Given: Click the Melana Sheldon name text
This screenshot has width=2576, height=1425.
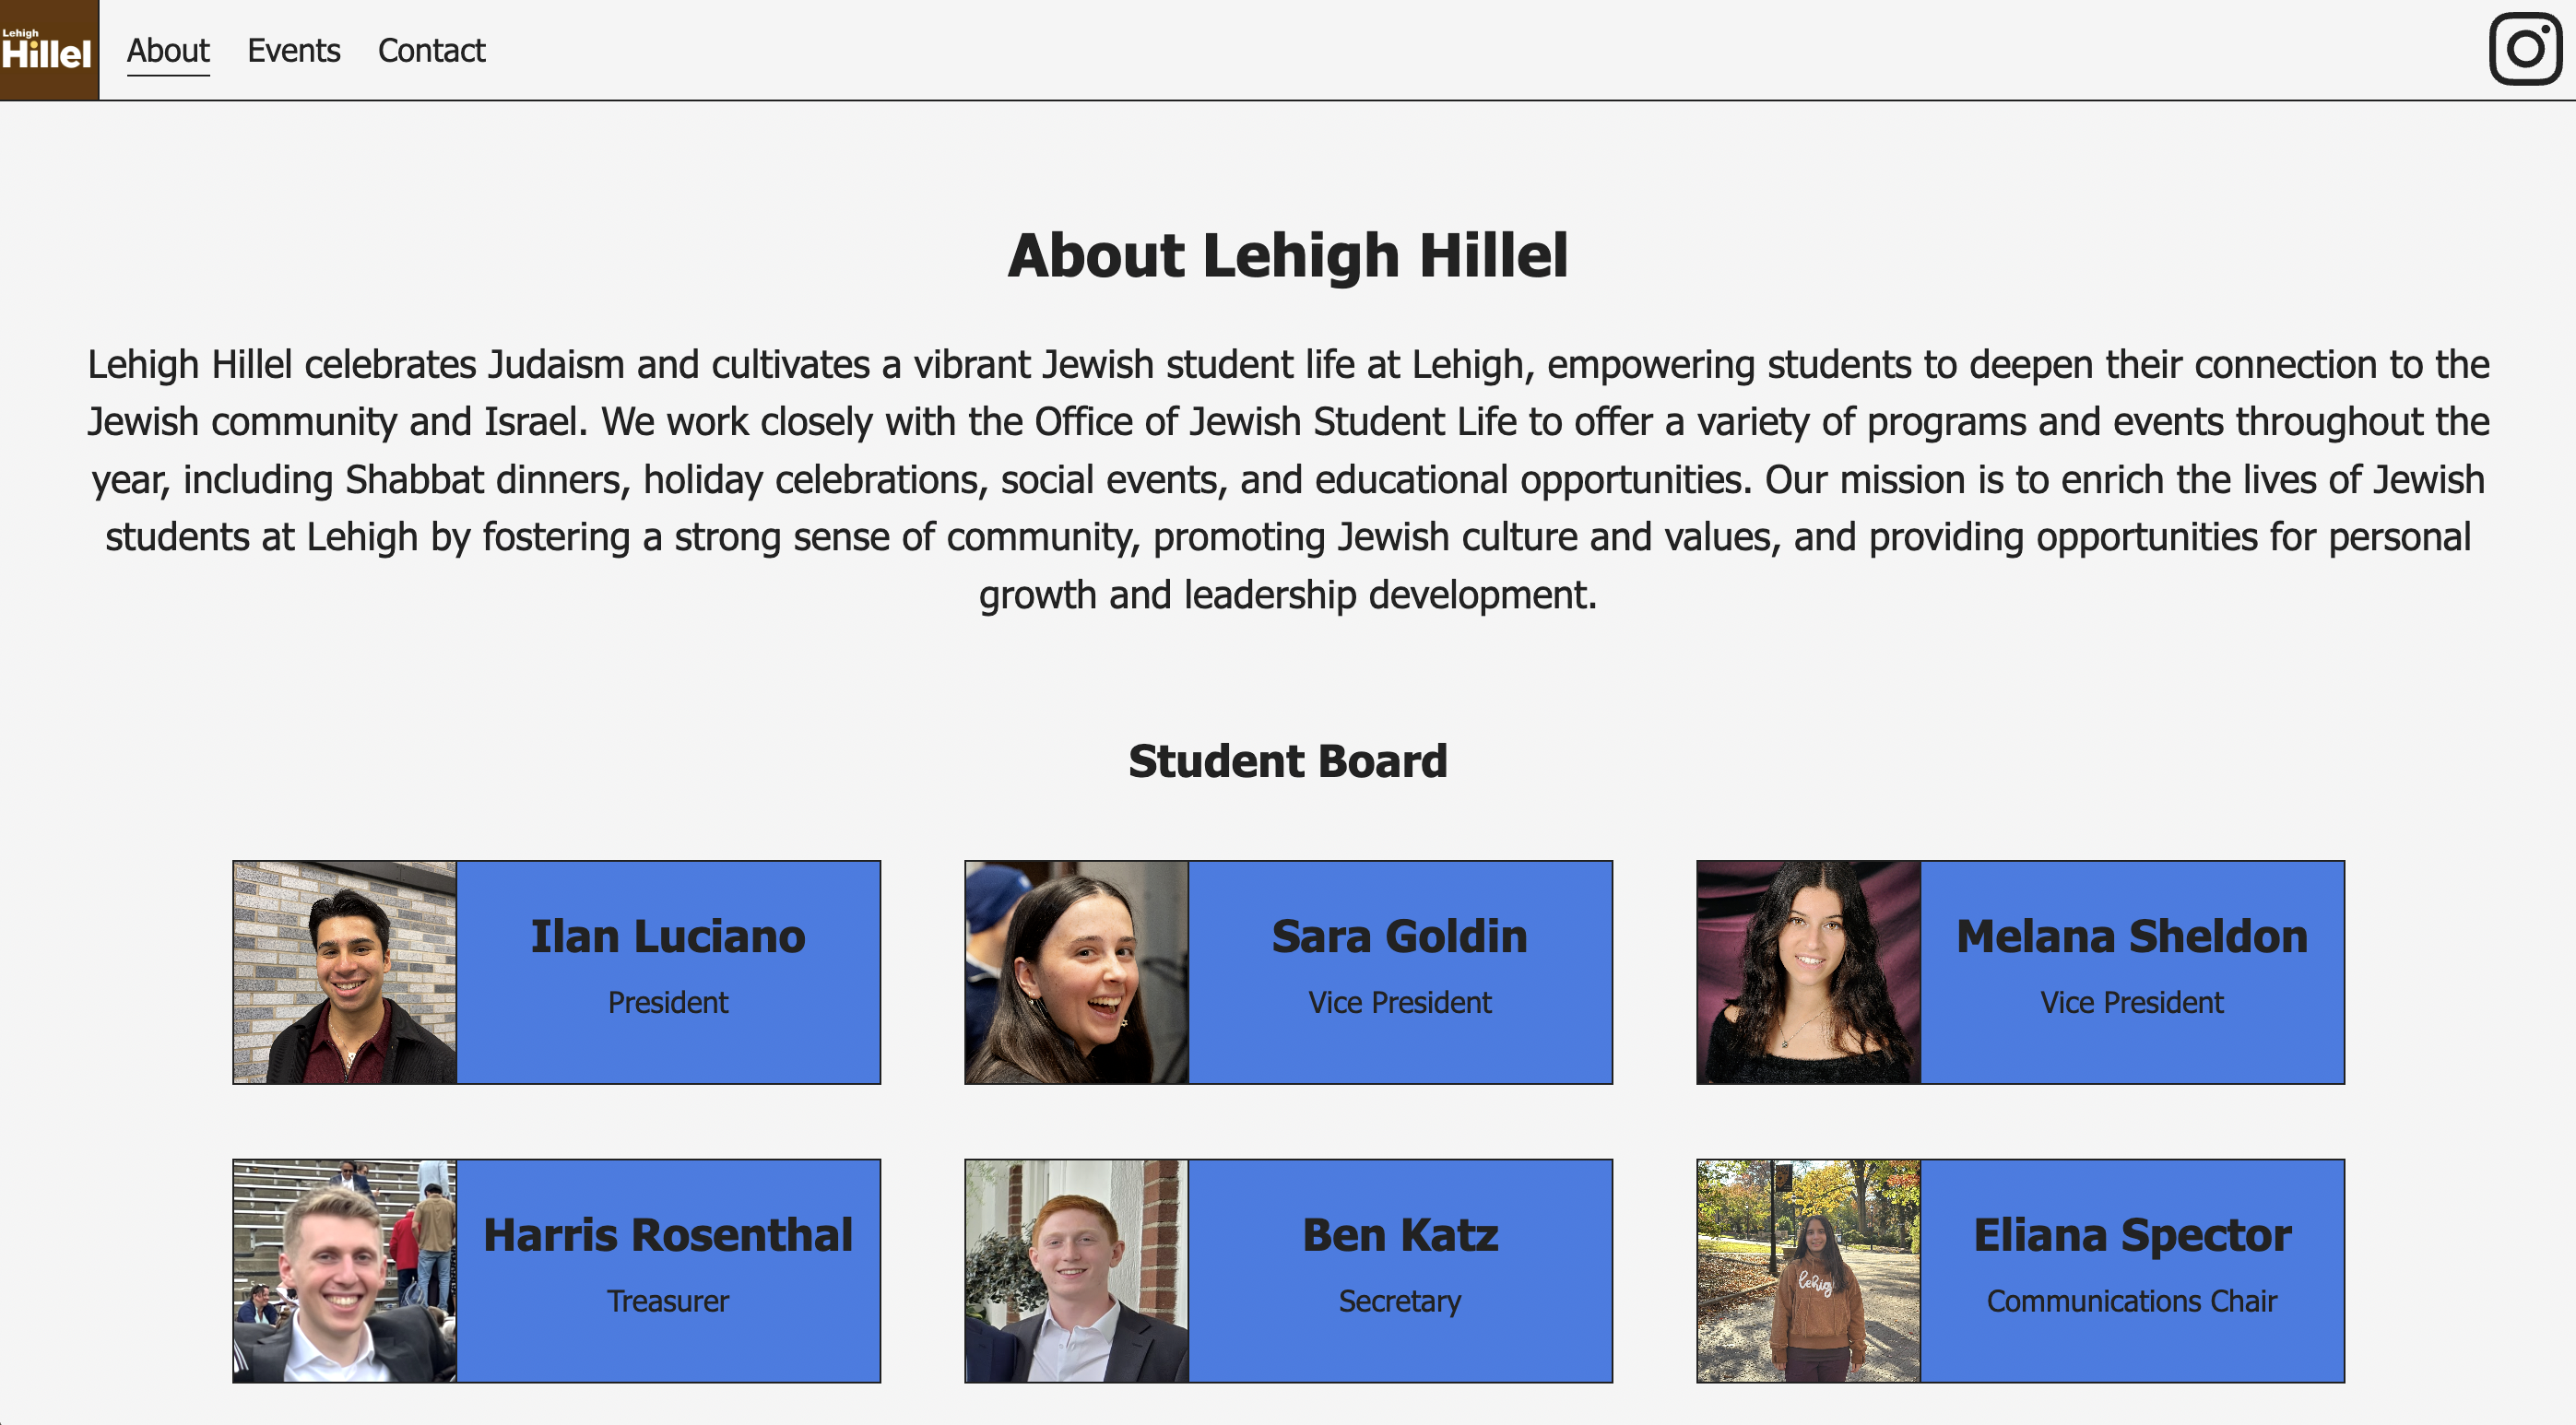Looking at the screenshot, I should [2132, 937].
